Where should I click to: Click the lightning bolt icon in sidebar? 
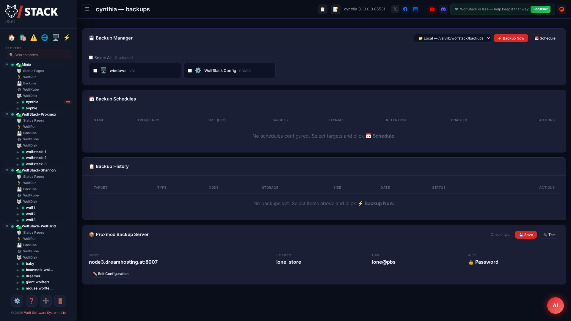tap(67, 37)
